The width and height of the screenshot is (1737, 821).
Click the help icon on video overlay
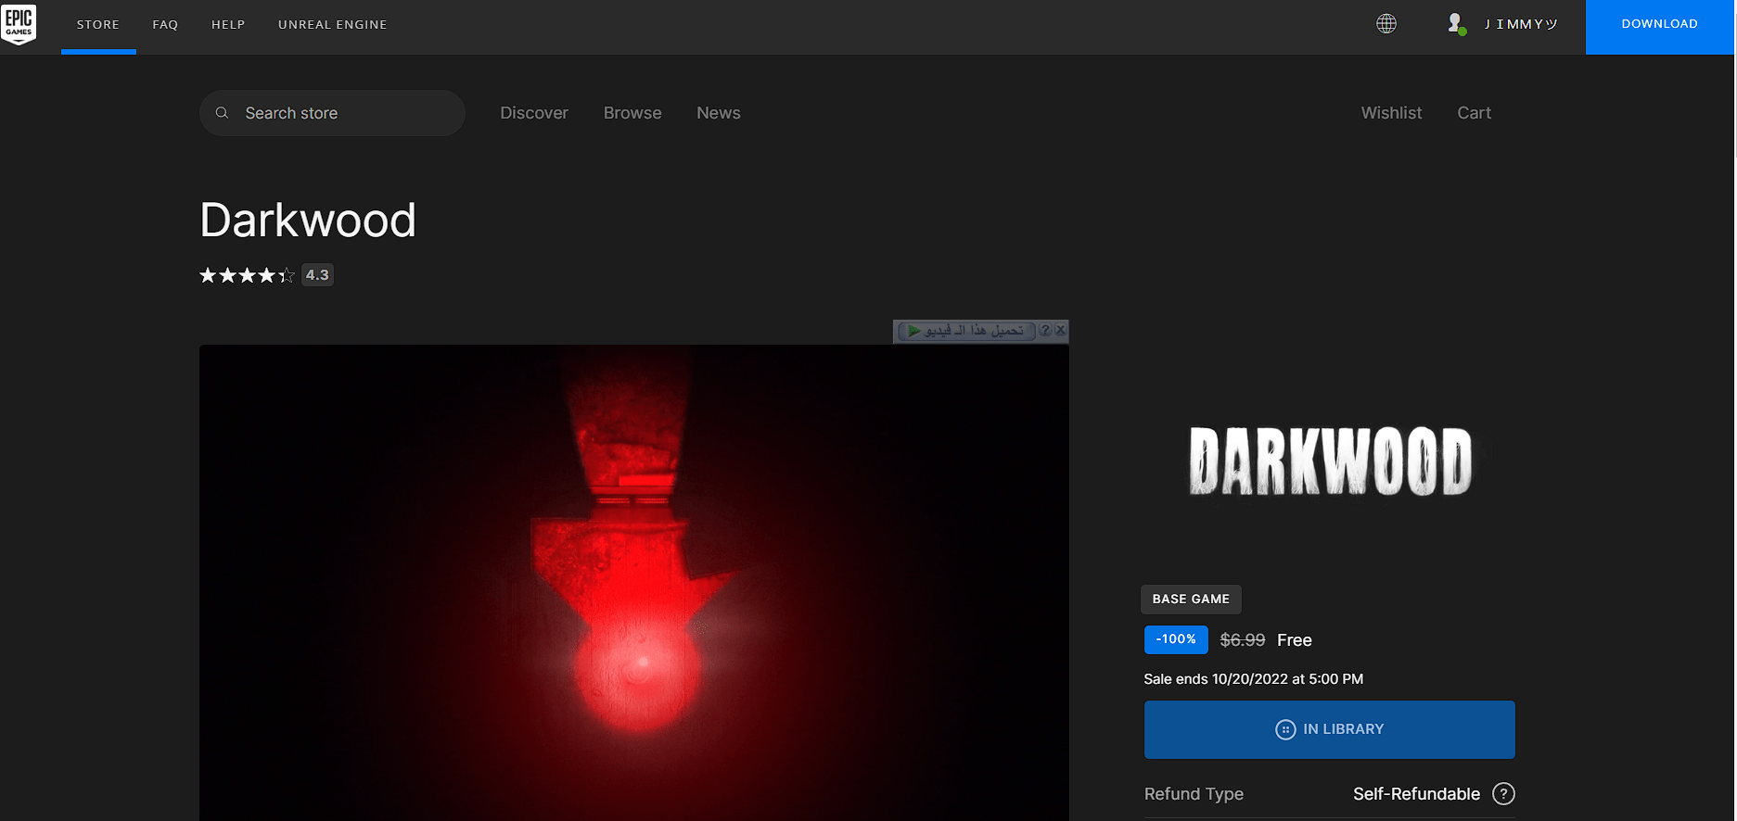1045,330
